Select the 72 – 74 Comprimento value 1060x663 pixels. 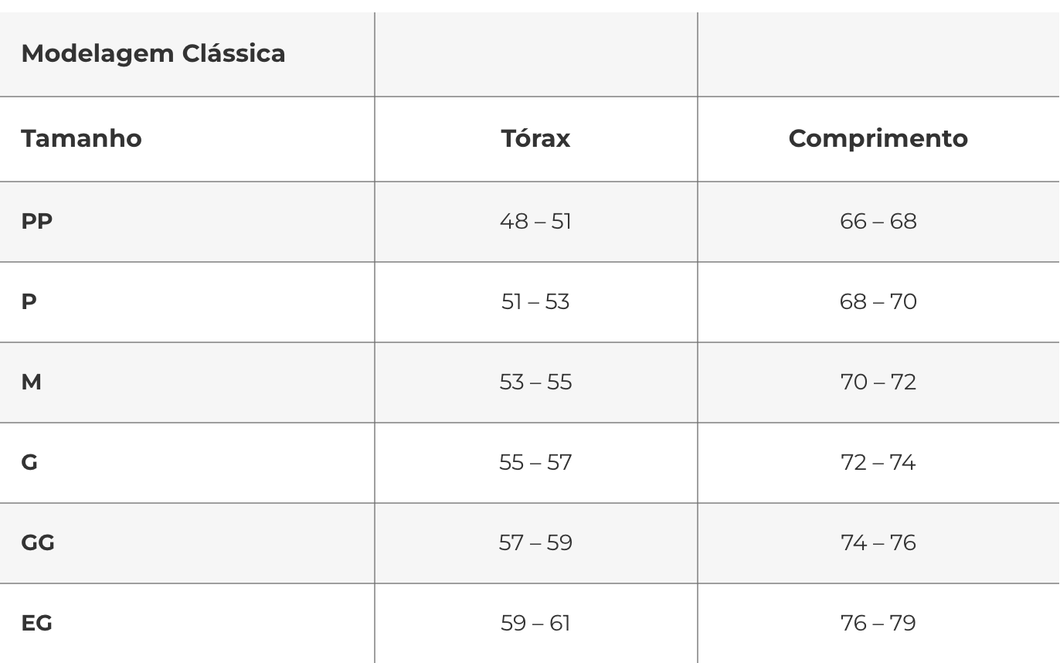(878, 463)
